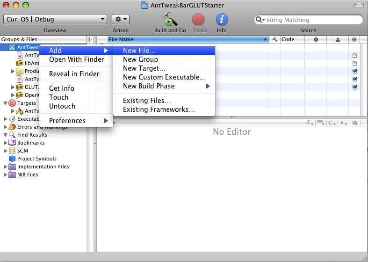Click the Find Results magnifier icon
This screenshot has width=368, height=262.
coord(12,135)
